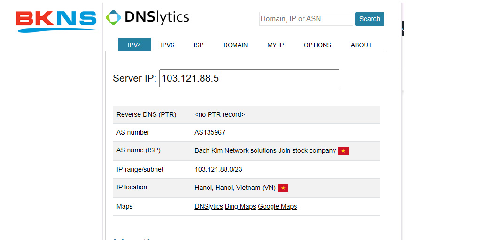This screenshot has width=481, height=240.
Task: Click the 'AS name (ISP)' label
Action: coord(139,150)
